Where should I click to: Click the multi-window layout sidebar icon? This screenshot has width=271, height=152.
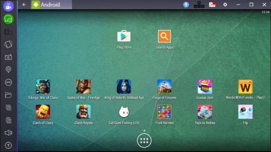coord(8,32)
